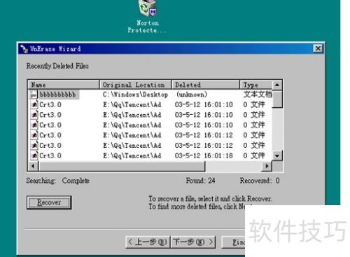Click the left arrow of the horizontal scrollbar
The width and height of the screenshot is (350, 257).
[x=33, y=166]
